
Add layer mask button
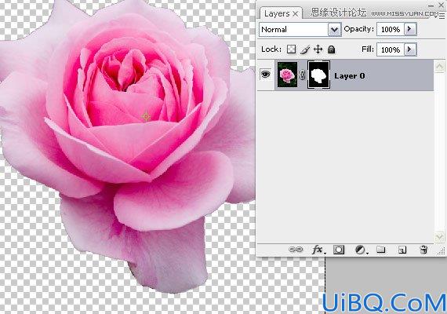coord(339,250)
